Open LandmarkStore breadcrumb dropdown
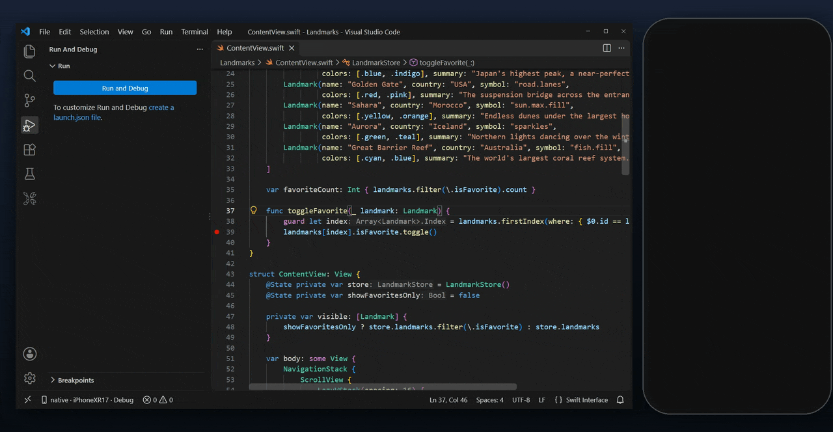The width and height of the screenshot is (833, 432). coord(376,62)
